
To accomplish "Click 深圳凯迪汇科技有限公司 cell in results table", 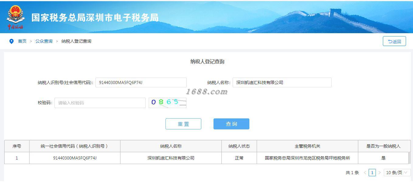I will coord(171,158).
